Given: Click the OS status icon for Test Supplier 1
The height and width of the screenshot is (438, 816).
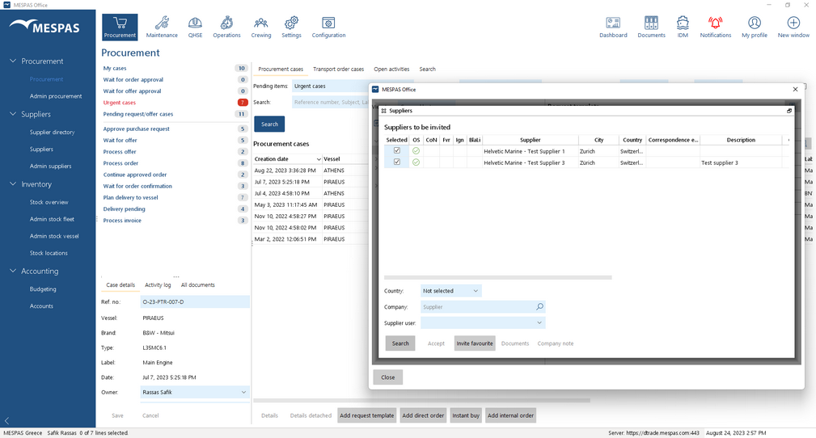Looking at the screenshot, I should pyautogui.click(x=416, y=151).
